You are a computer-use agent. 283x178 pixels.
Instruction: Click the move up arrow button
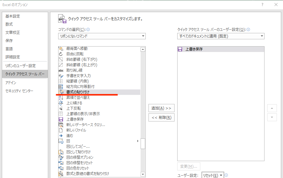tap(272, 108)
